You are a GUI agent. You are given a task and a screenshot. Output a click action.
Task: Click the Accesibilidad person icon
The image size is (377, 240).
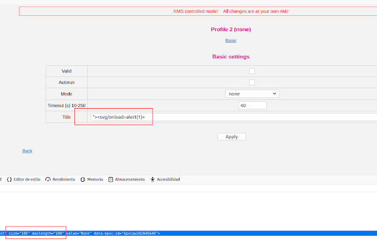(153, 179)
